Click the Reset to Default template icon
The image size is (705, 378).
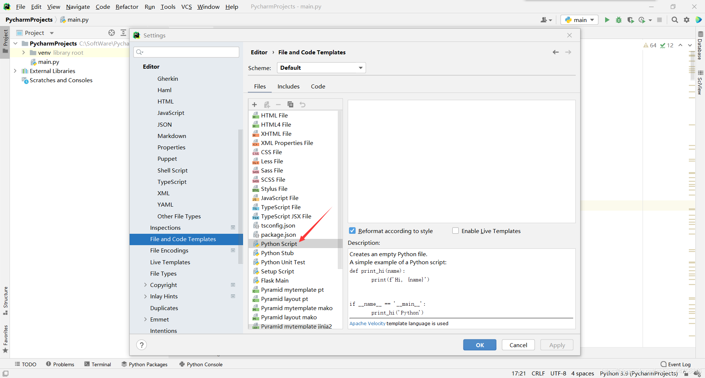[303, 105]
